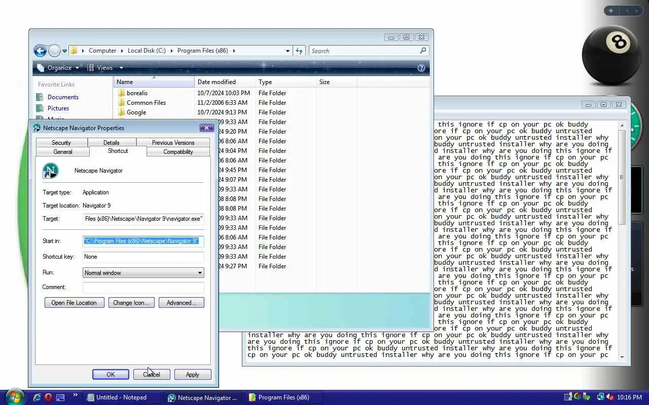The image size is (649, 405).
Task: Click Notepad scrollbar down arrow
Action: point(622,357)
